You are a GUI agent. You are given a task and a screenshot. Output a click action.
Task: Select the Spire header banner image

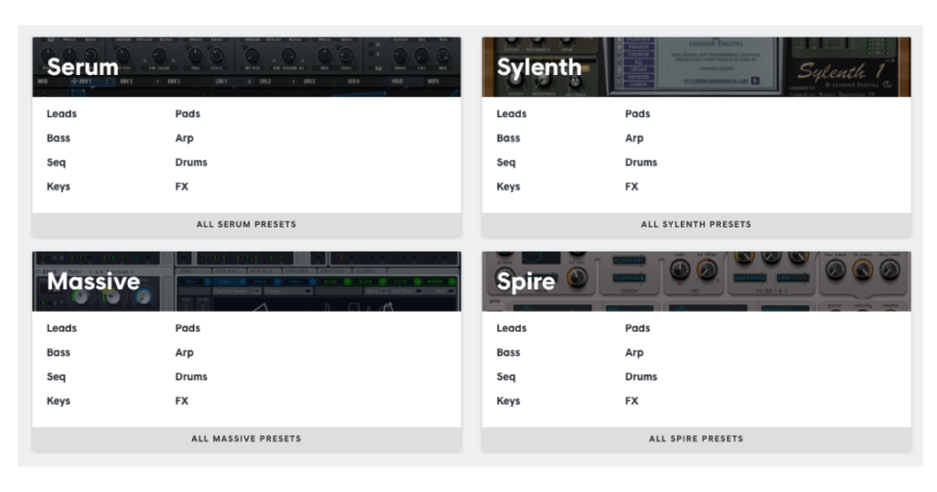696,282
